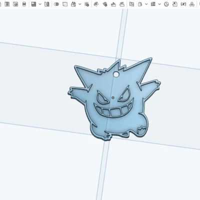Image resolution: width=200 pixels, height=200 pixels.
Task: Select the Transform move-parts tool
Action: [x=73, y=4]
